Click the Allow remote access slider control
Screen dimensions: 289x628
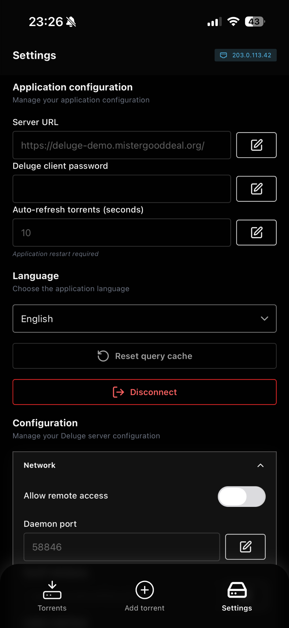242,496
